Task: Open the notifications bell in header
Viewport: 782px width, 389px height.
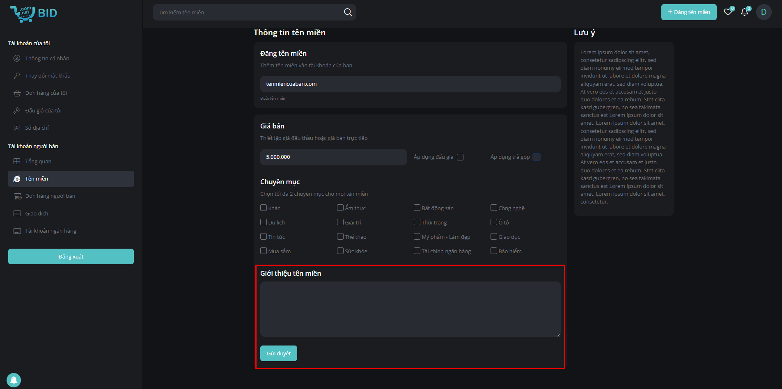Action: tap(744, 12)
